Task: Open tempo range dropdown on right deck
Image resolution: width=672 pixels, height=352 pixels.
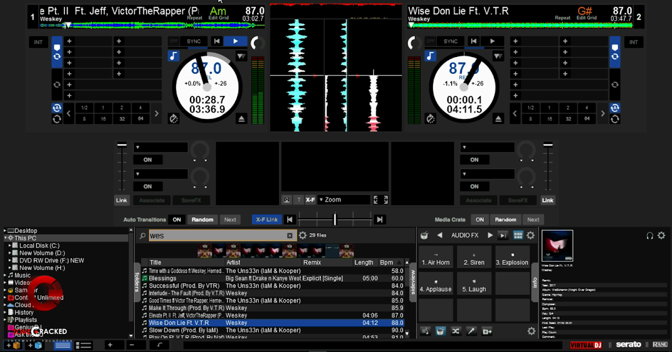Action: [x=497, y=56]
